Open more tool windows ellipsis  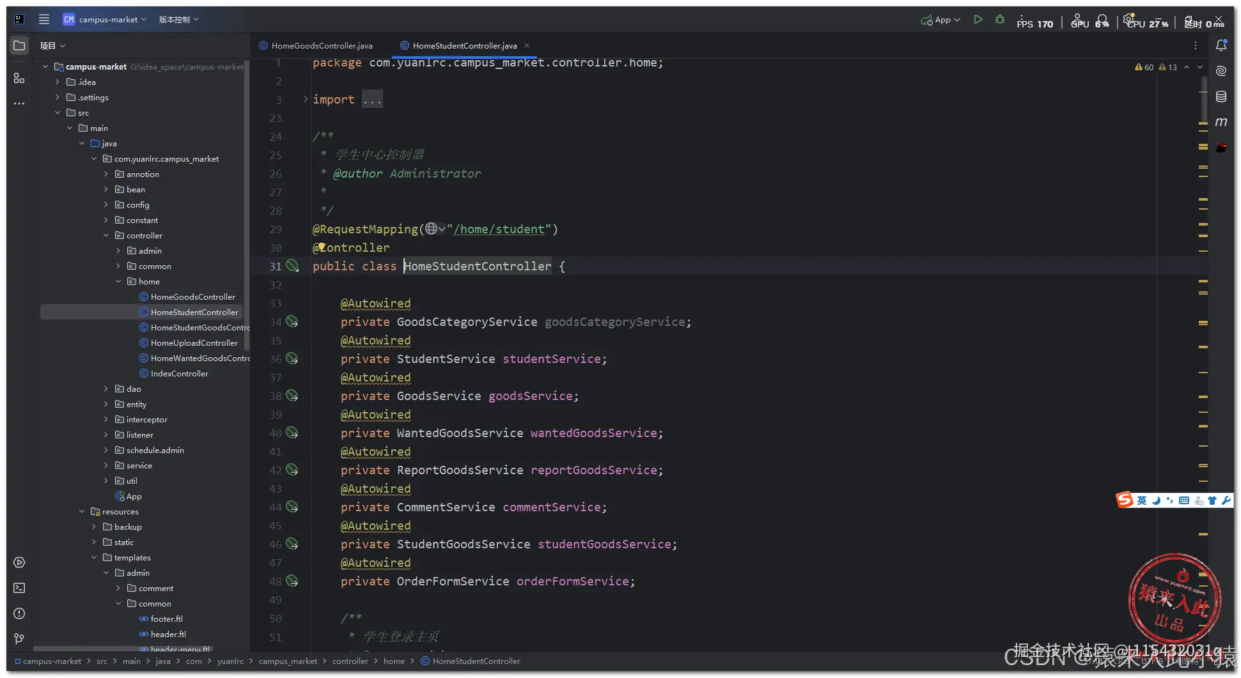(x=19, y=103)
